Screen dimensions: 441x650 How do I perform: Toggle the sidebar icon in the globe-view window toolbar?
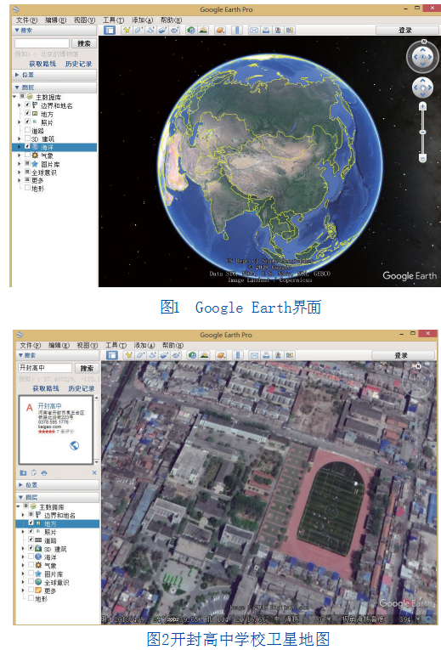[x=110, y=30]
